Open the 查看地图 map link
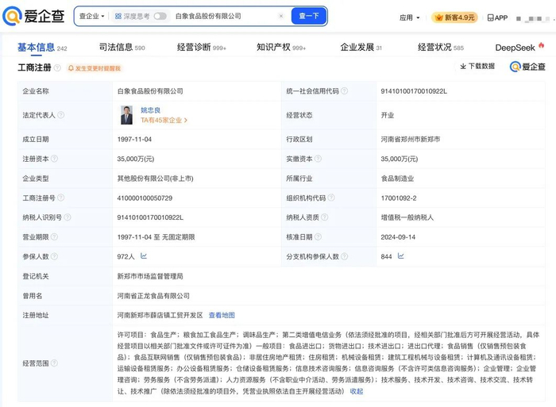 [222, 315]
